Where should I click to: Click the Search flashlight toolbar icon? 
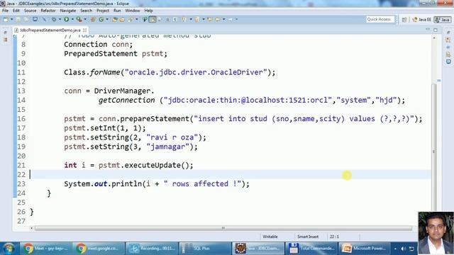click(x=130, y=19)
